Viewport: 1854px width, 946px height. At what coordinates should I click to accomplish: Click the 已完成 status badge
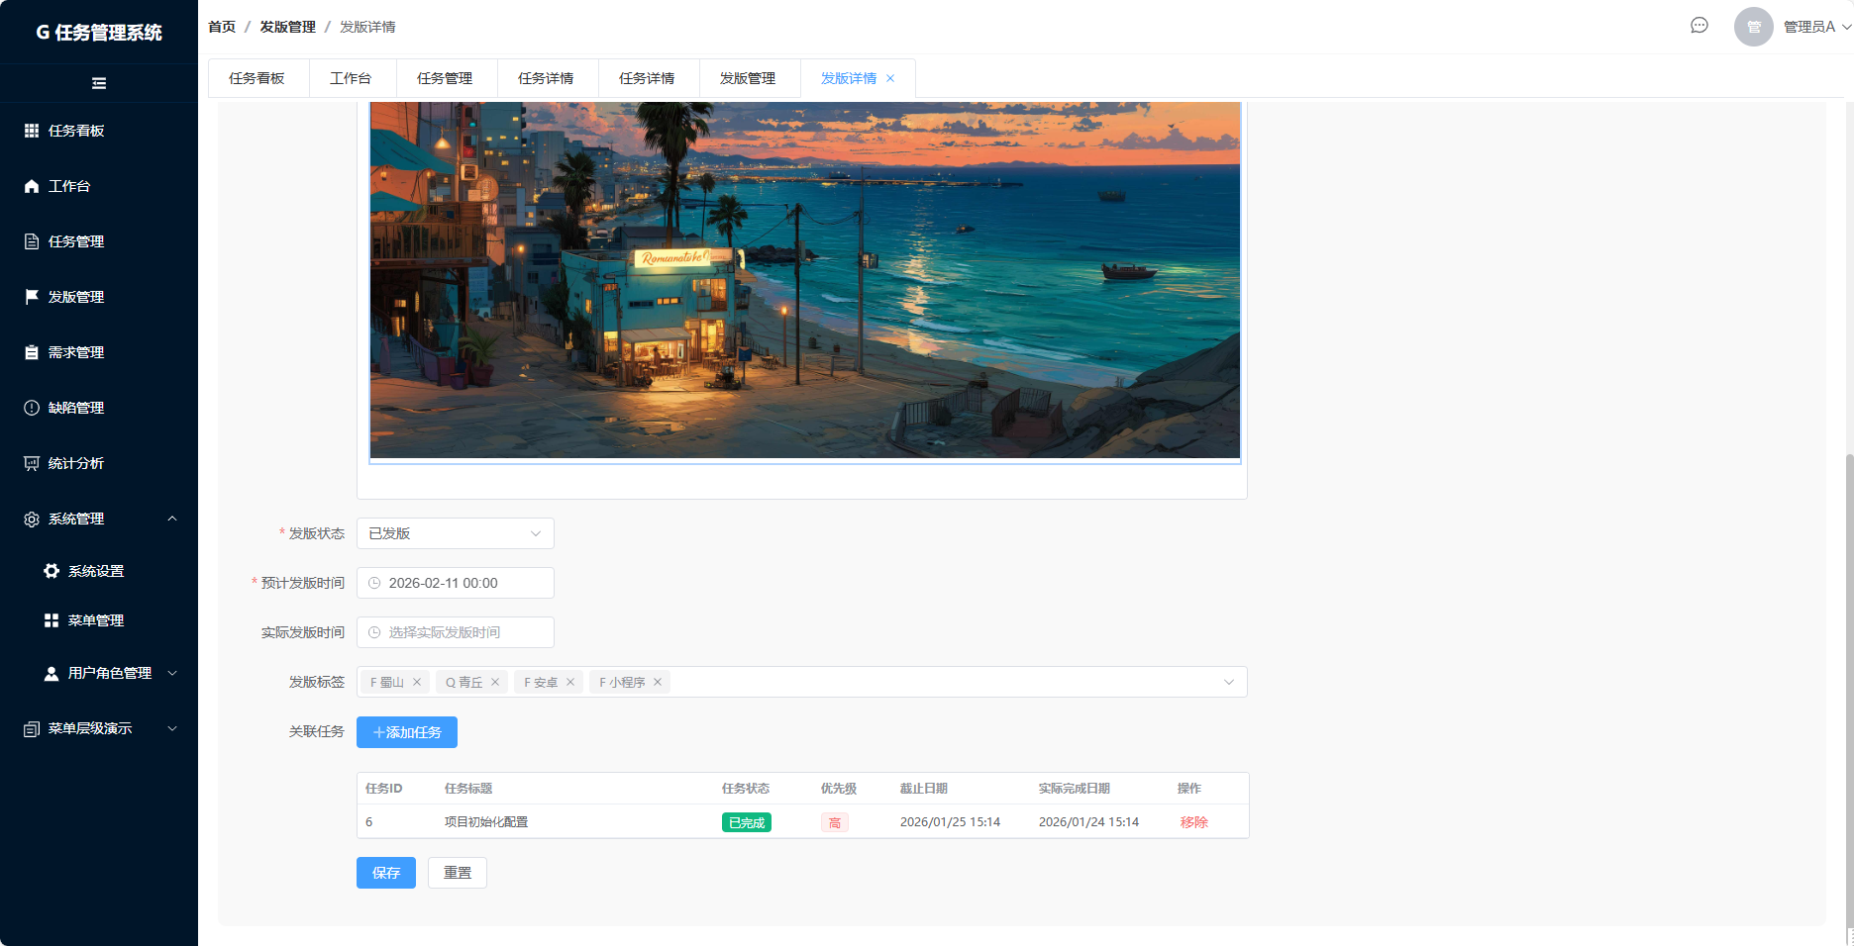(747, 822)
